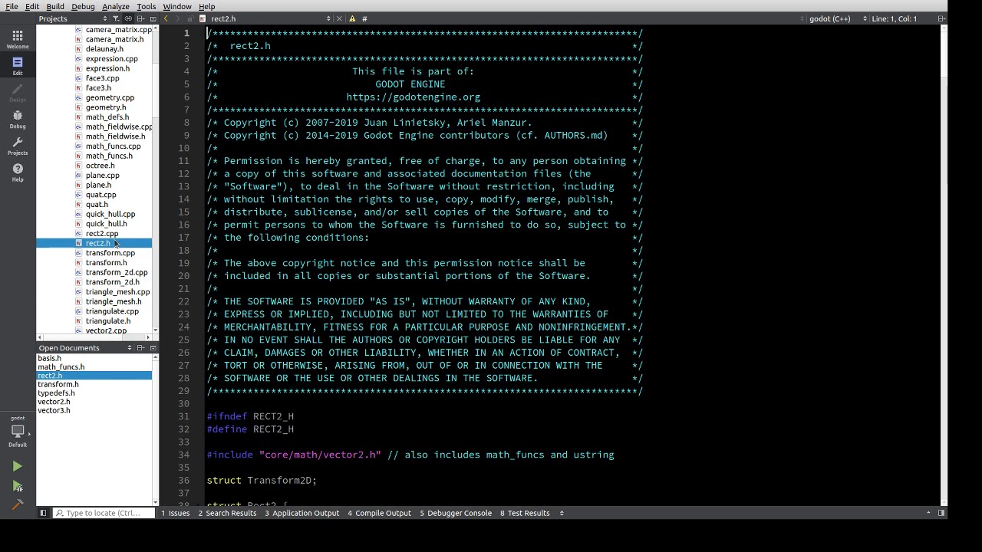Screen dimensions: 982x552
Task: Open the Help menu in menu bar
Action: (206, 6)
